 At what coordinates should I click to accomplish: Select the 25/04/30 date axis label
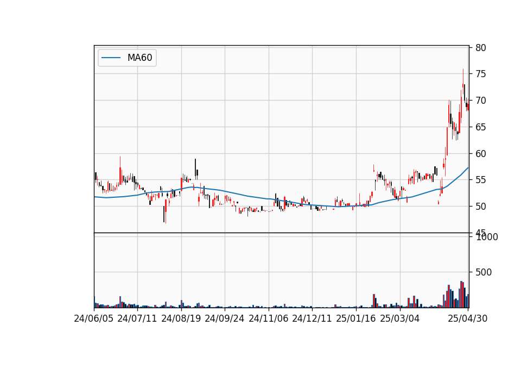click(x=467, y=318)
